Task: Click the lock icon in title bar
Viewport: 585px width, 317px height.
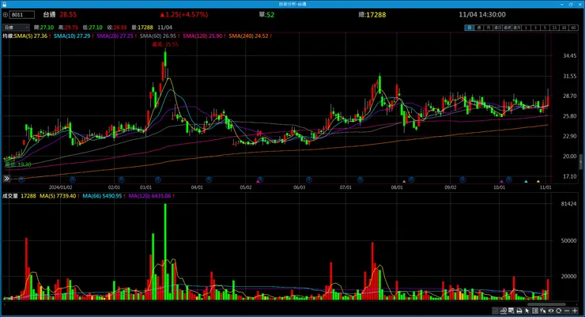Action: click(5, 4)
